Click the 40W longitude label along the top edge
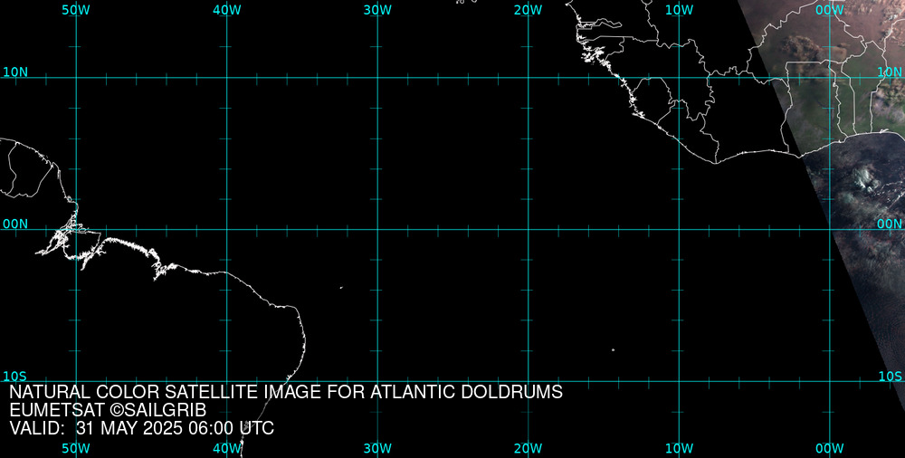The height and width of the screenshot is (458, 905). [227, 10]
